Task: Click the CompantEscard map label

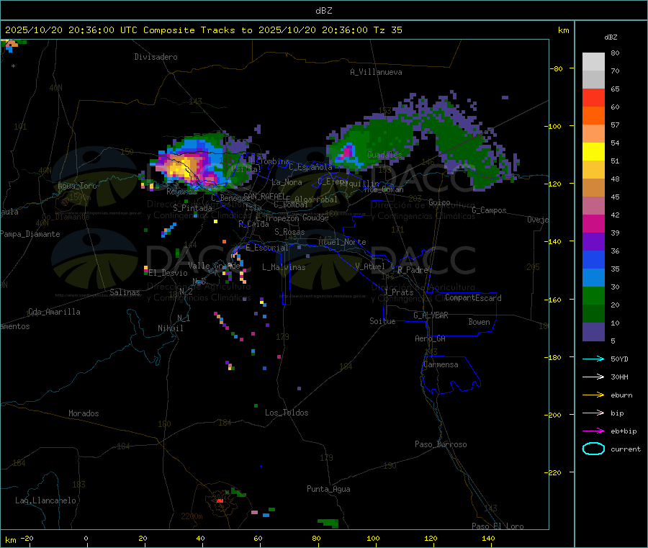Action: click(x=473, y=297)
